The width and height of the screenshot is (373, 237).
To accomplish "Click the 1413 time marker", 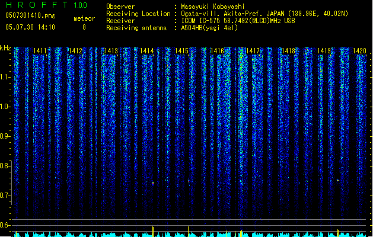I will tap(111, 51).
